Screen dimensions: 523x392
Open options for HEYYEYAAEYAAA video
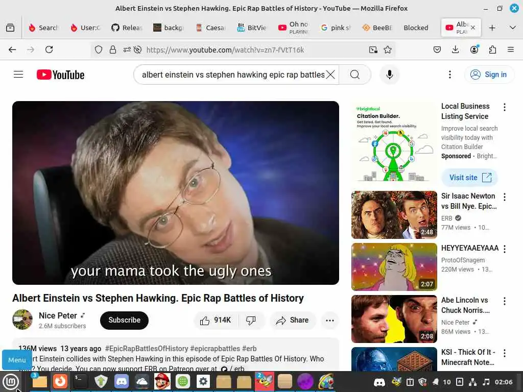[x=504, y=249]
